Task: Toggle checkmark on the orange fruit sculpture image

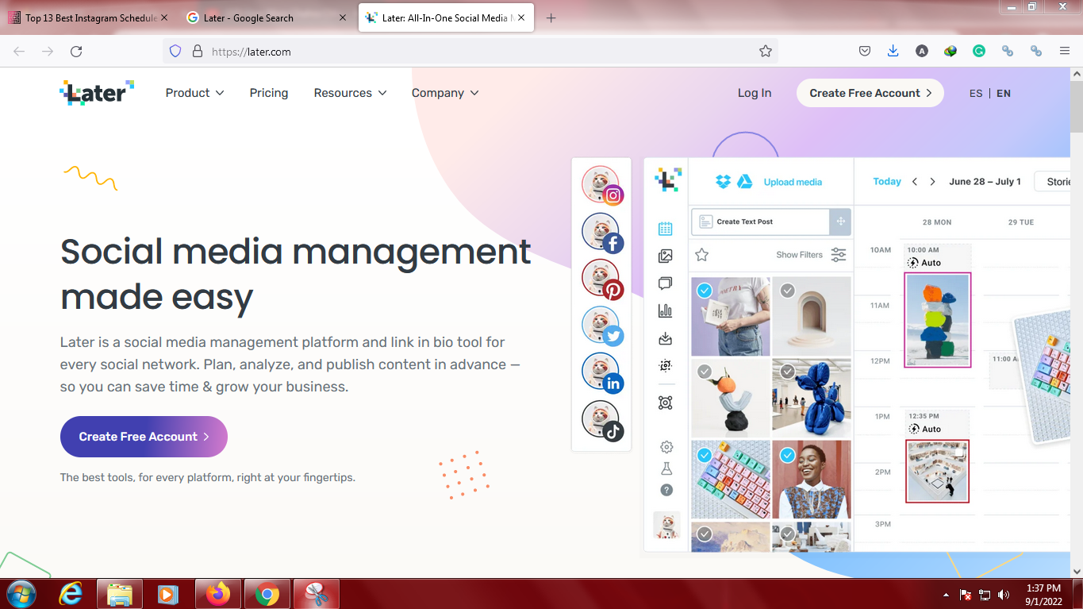Action: [704, 372]
